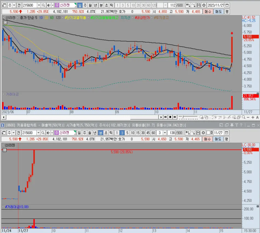Image resolution: width=260 pixels, height=233 pixels.
Task: Select yearly '년' tab in upper chart
Action: point(95,5)
